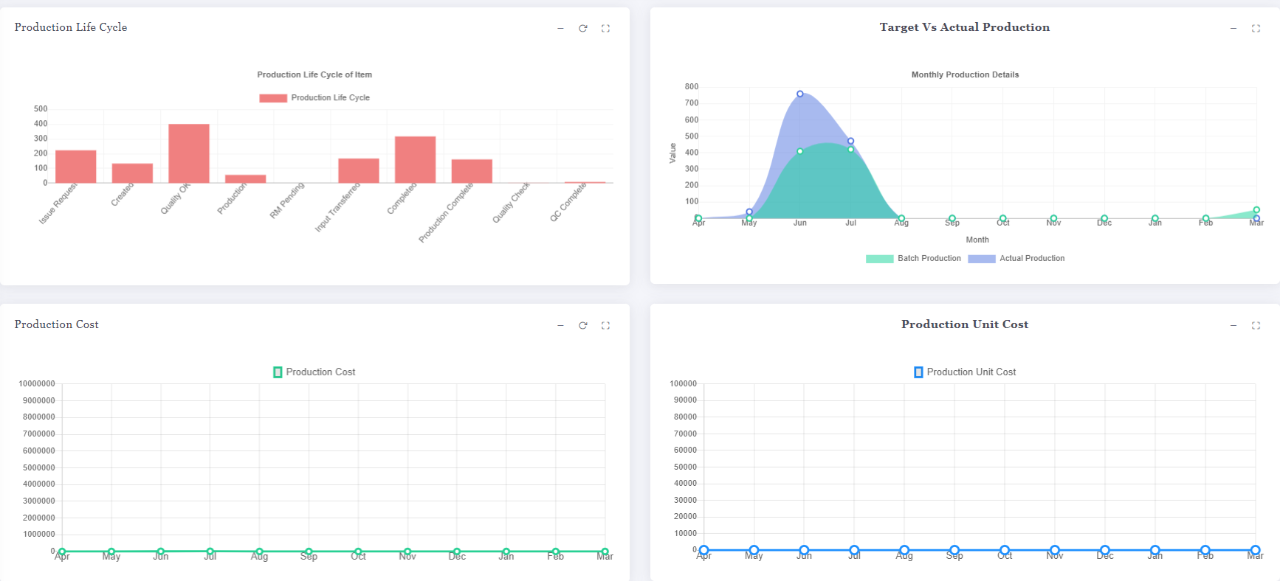Refresh the Production Life Cycle panel
1280x581 pixels.
(x=583, y=29)
